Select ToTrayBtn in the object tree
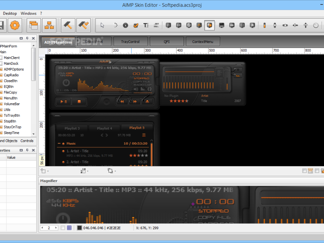This screenshot has height=243, width=324. (x=12, y=115)
